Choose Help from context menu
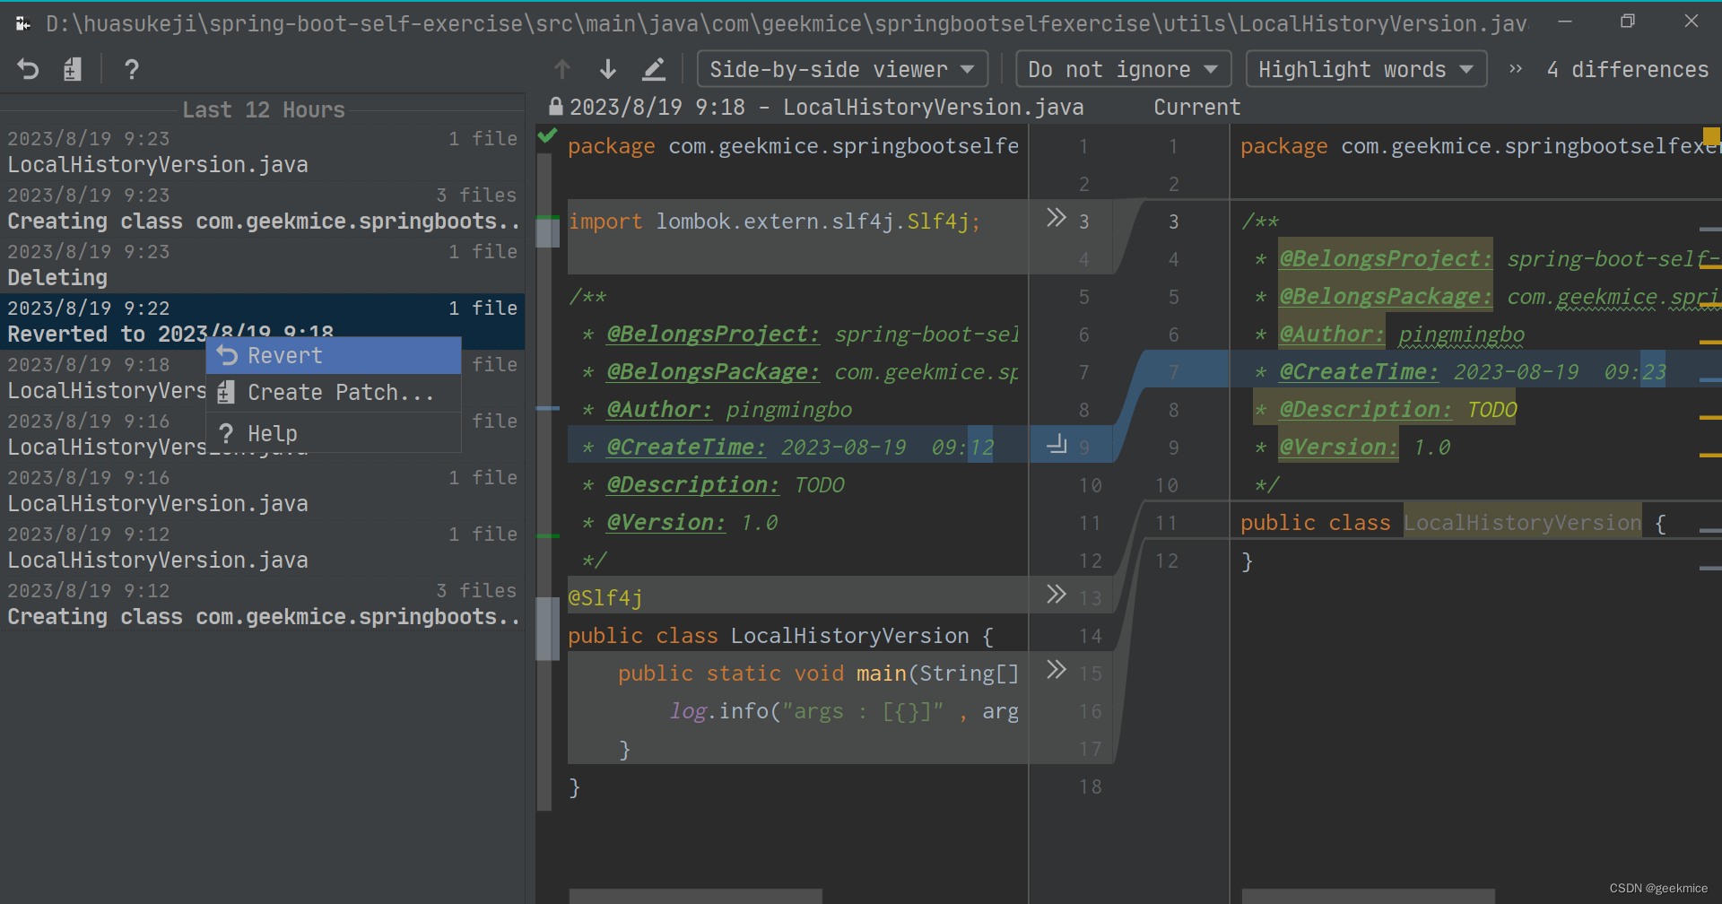1722x904 pixels. pyautogui.click(x=334, y=434)
